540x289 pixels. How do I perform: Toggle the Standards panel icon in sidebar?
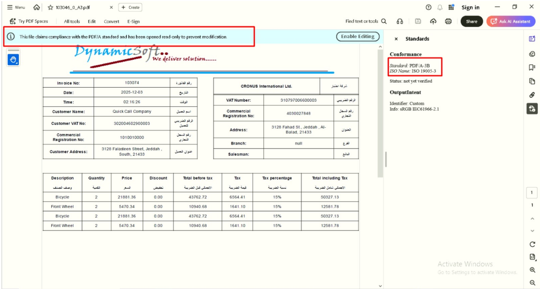click(x=532, y=108)
